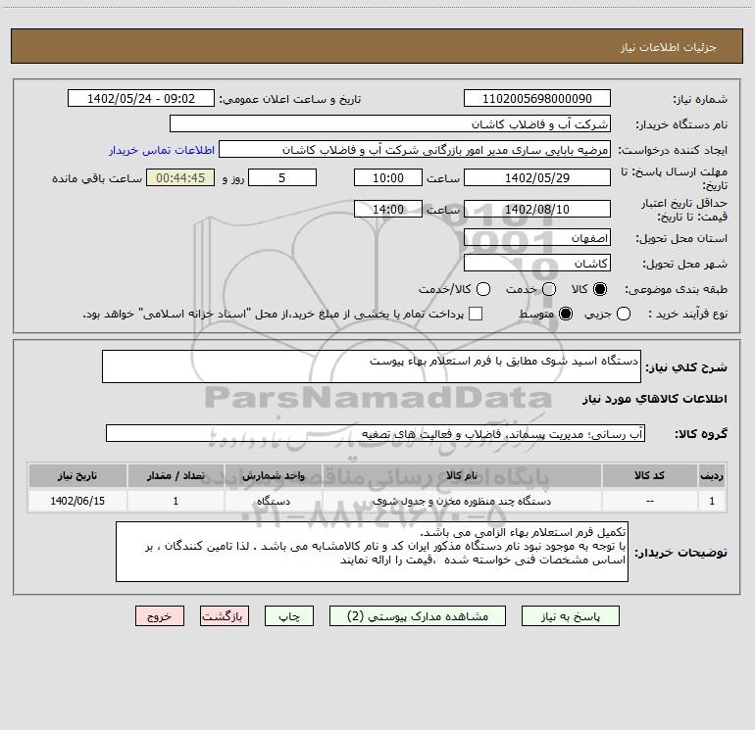This screenshot has width=755, height=730.
Task: Select the خدمت radio button
Action: tap(549, 289)
